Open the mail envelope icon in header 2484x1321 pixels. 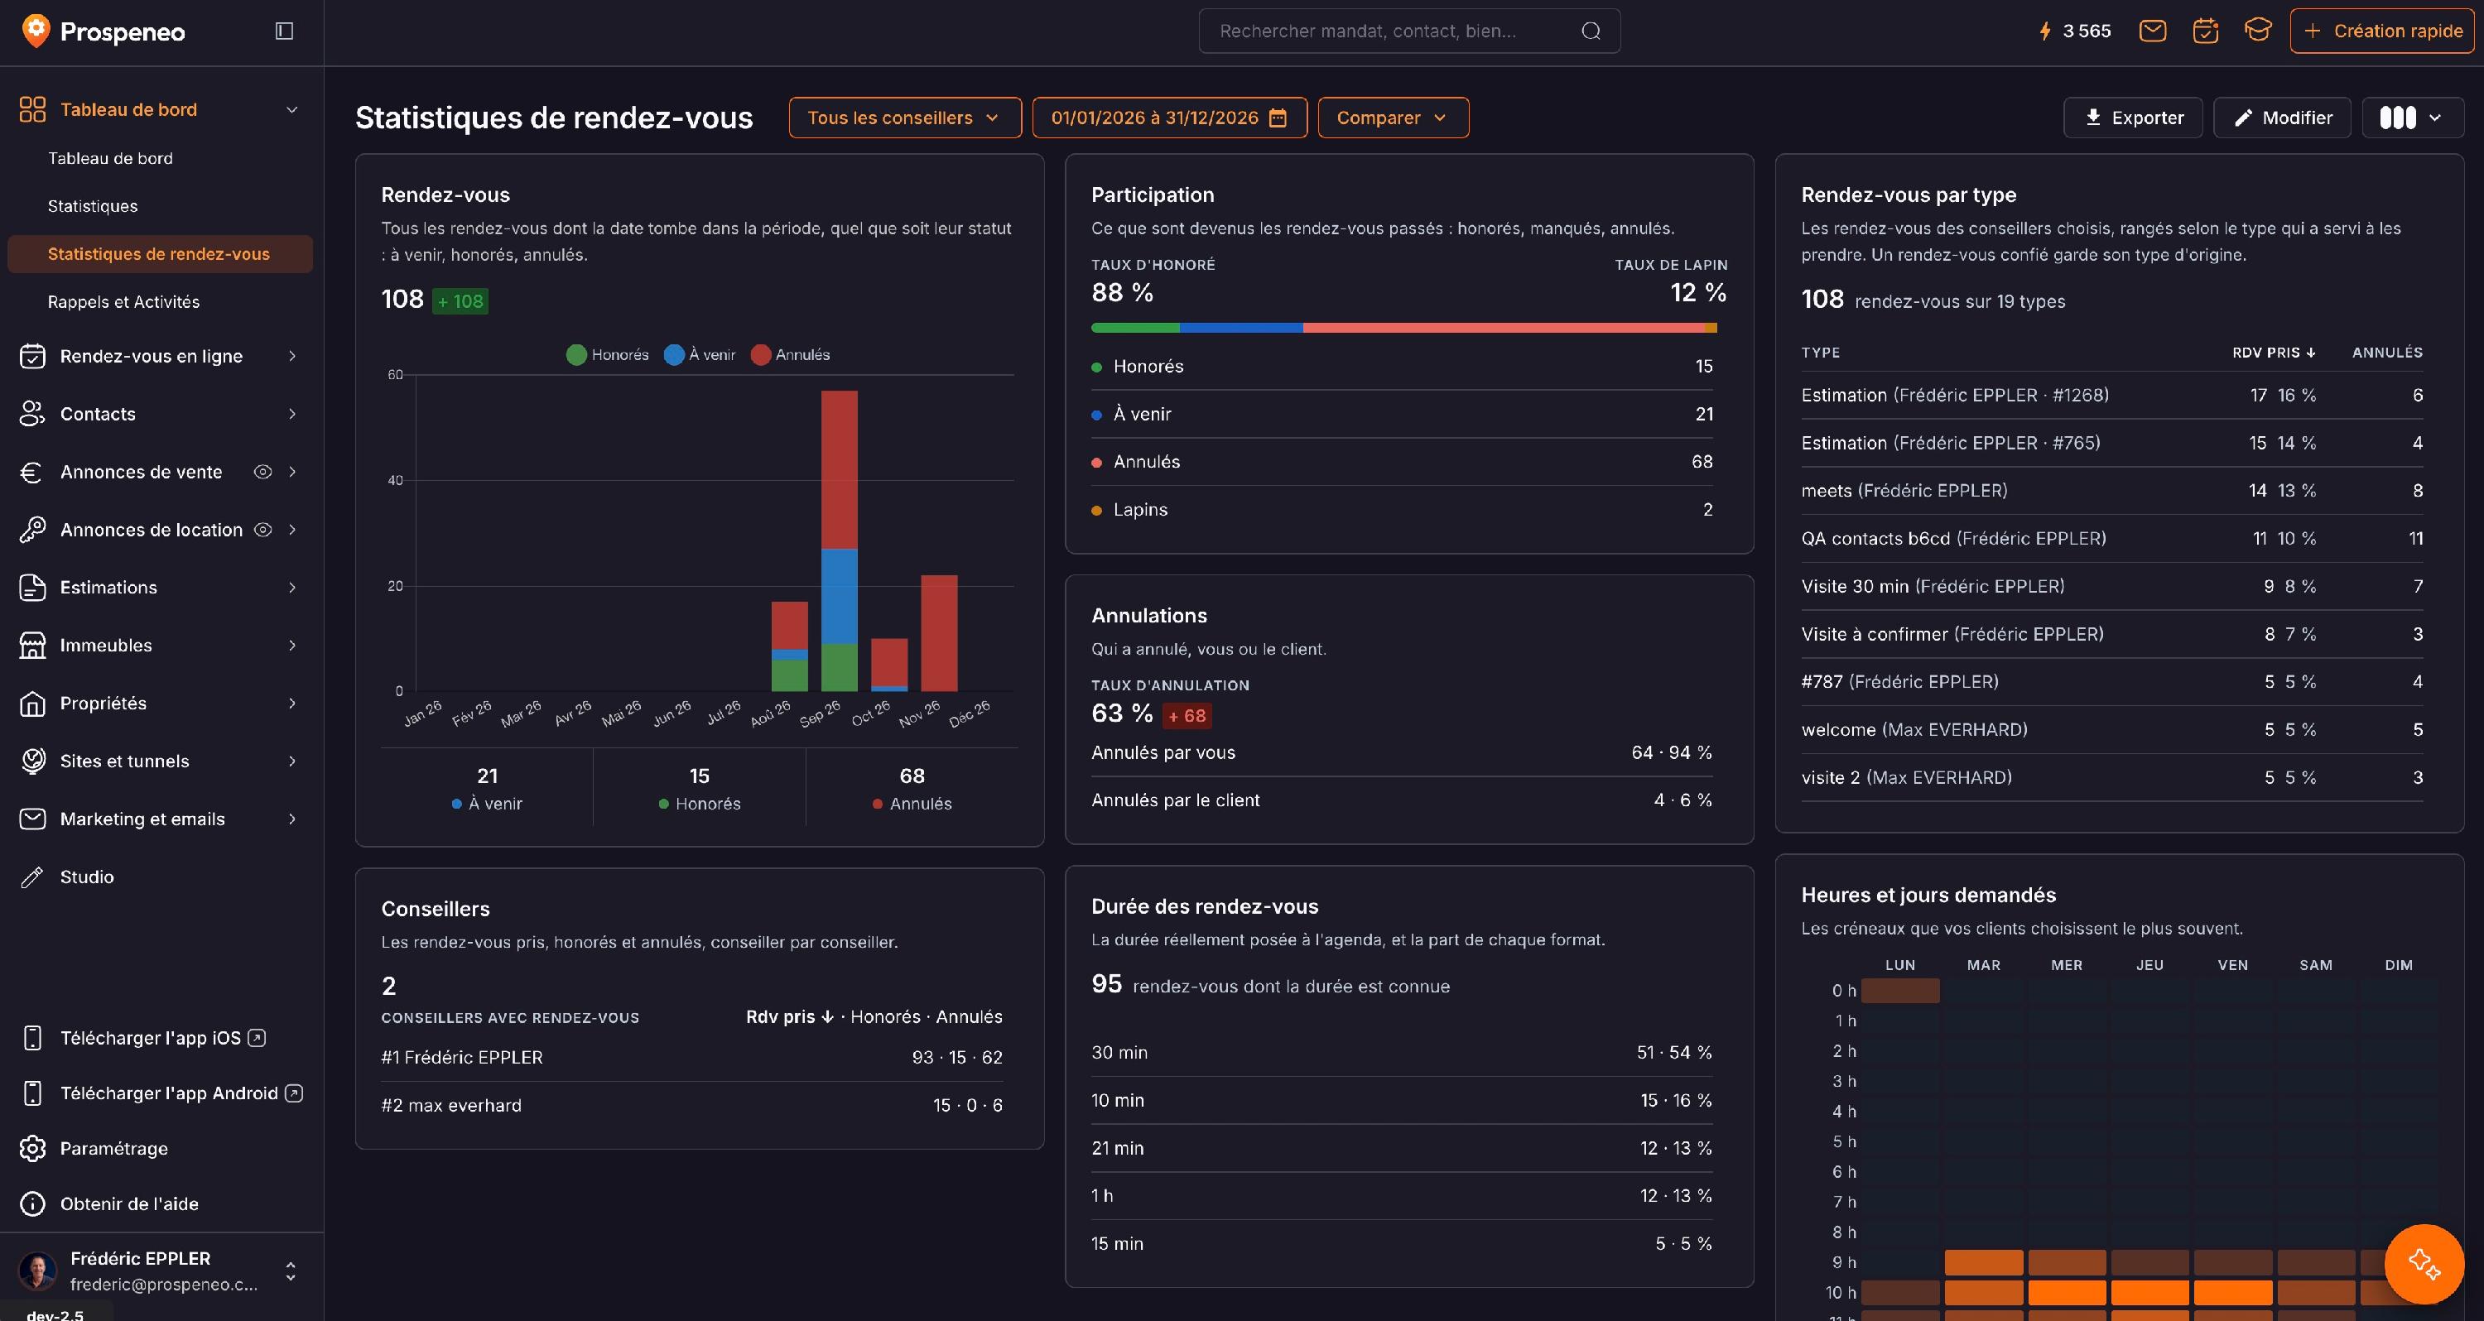[2152, 31]
